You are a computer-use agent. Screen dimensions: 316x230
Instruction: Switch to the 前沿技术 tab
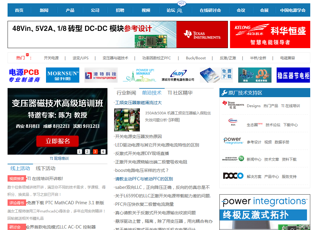click(152, 93)
